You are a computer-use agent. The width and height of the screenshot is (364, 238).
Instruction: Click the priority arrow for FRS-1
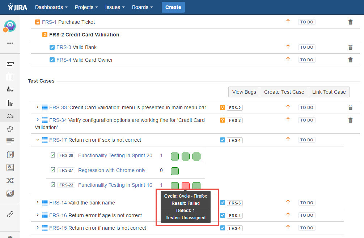point(288,22)
